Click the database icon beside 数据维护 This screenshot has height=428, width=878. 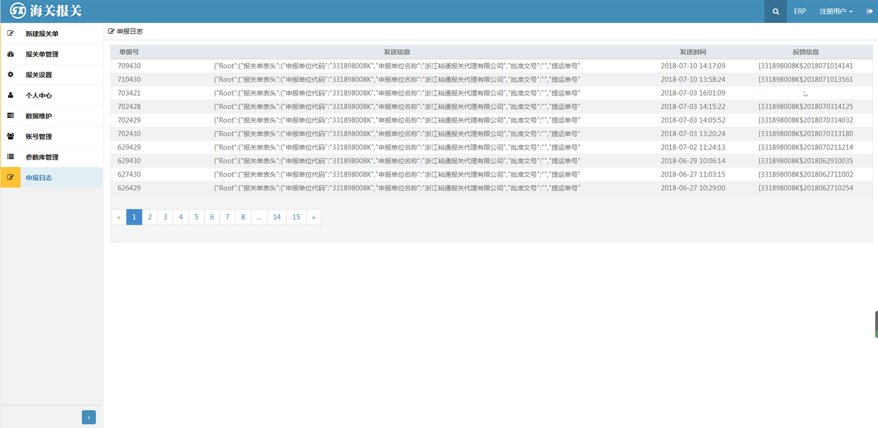tap(10, 116)
